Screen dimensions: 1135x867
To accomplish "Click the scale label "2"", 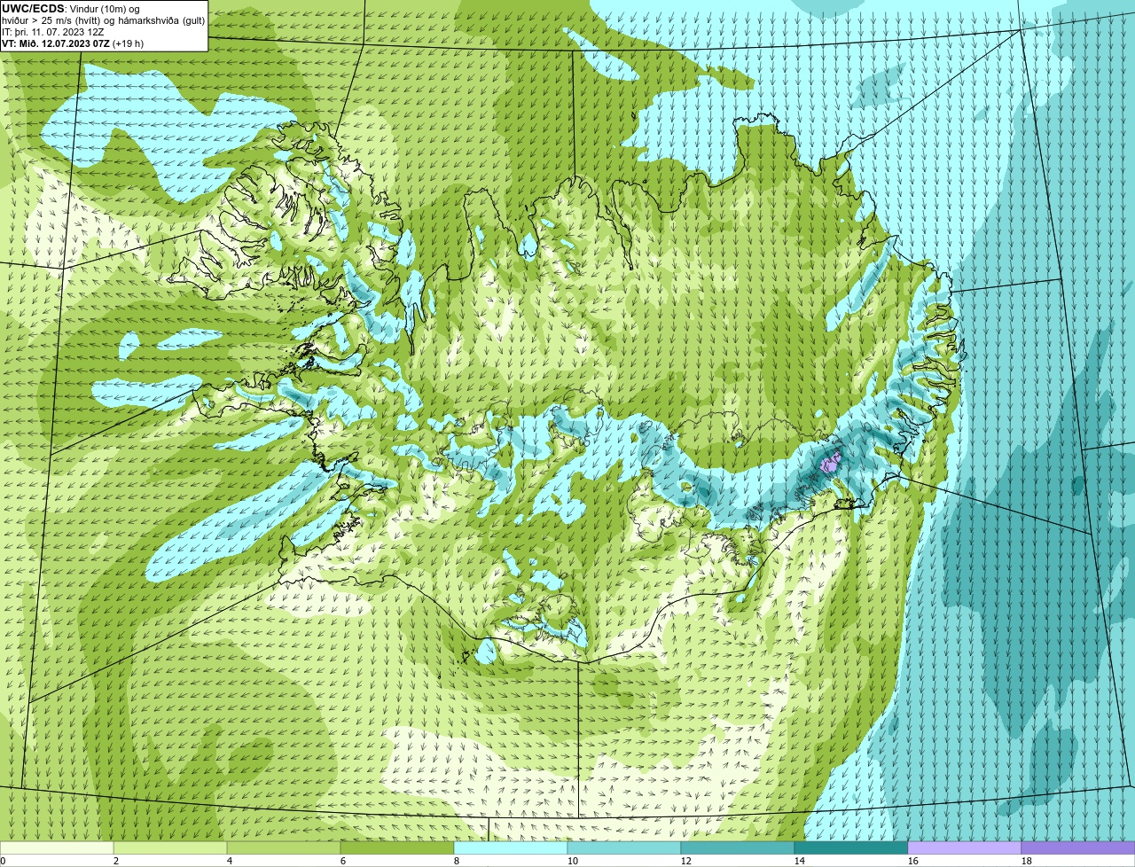I will 116,861.
